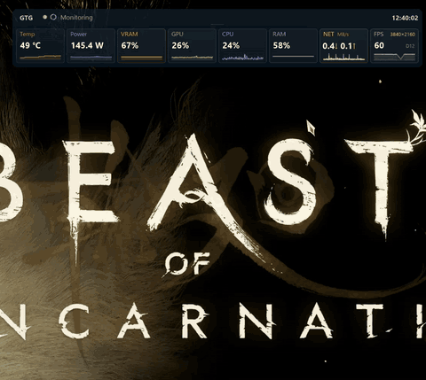Open the NET MB/s tile

coord(343,46)
